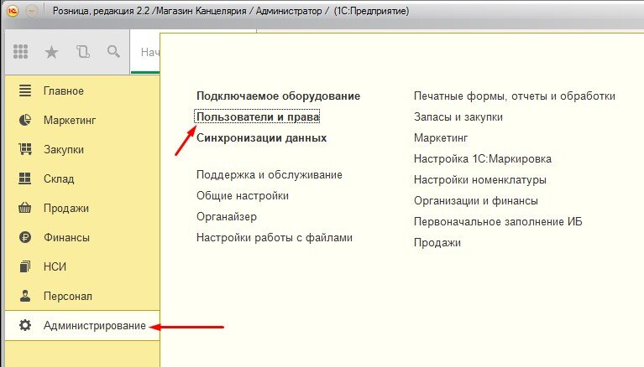The width and height of the screenshot is (644, 367).
Task: Open Настройки работы с файлами
Action: pos(275,237)
